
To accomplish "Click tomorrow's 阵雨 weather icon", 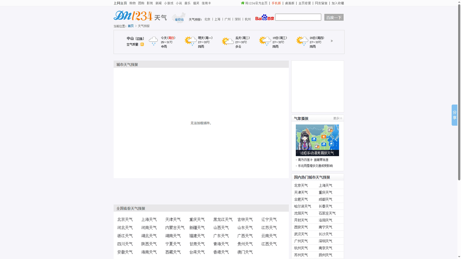I will [190, 41].
